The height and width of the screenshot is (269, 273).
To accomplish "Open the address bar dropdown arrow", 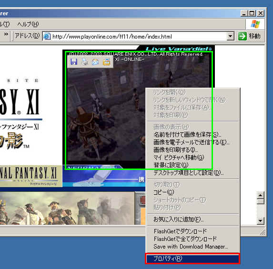I will click(x=231, y=36).
